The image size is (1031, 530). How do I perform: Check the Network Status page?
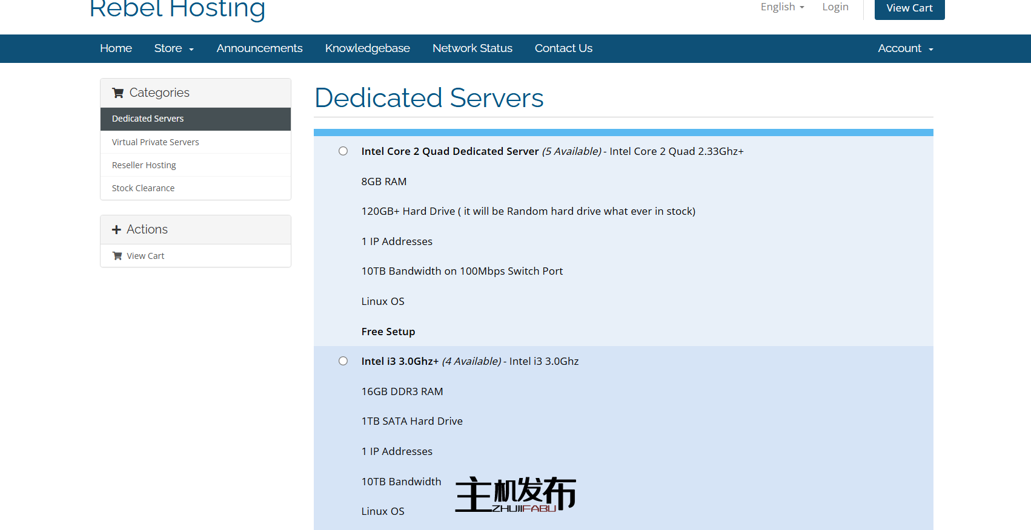(x=472, y=48)
